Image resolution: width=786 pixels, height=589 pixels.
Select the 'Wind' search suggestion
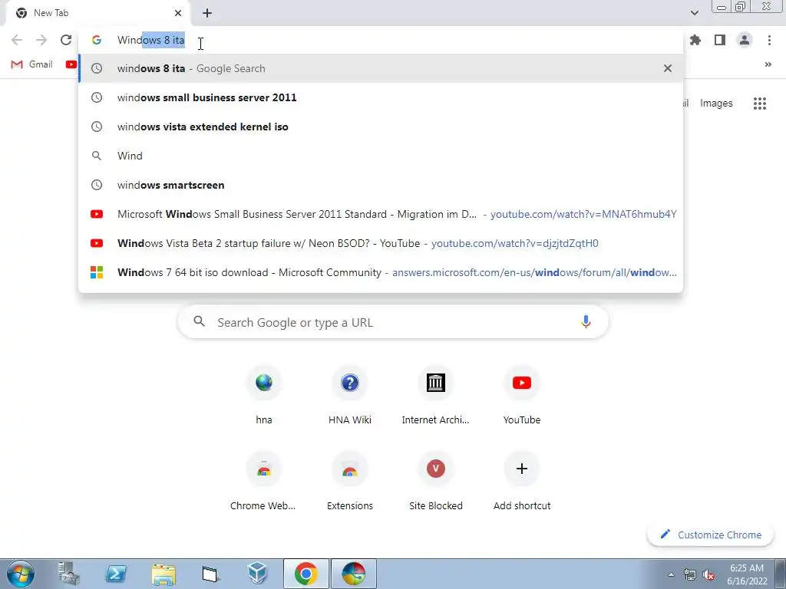point(381,156)
